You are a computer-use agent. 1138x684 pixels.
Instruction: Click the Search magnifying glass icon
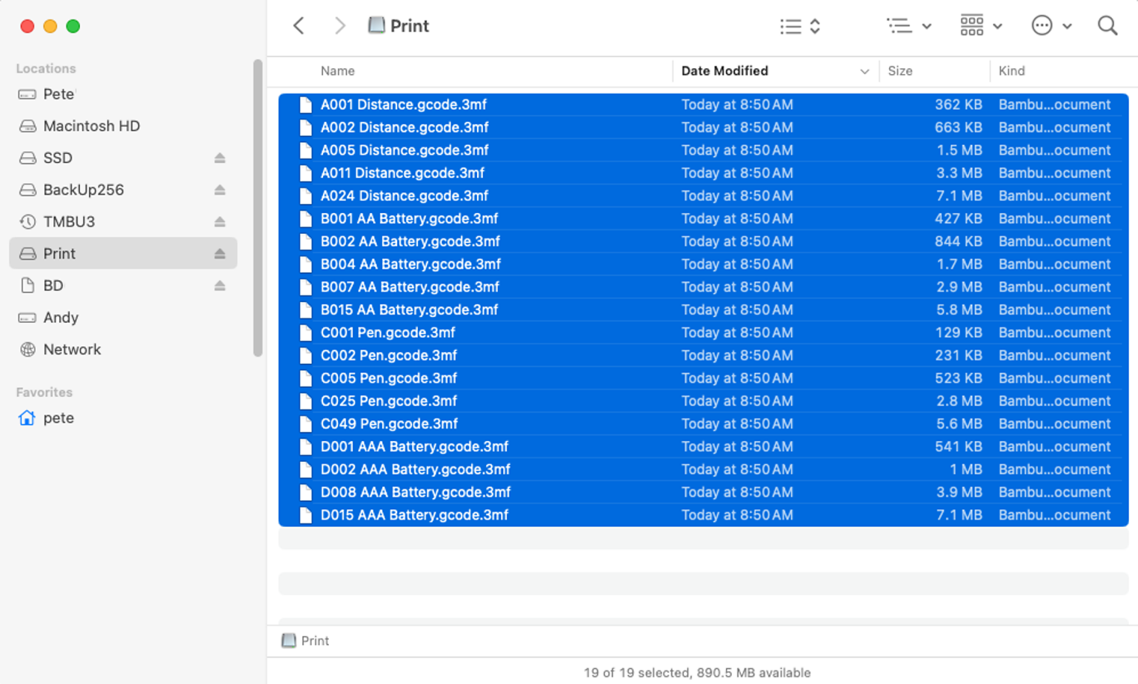coord(1107,26)
